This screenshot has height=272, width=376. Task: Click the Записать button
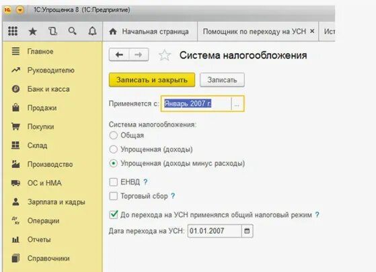(x=222, y=80)
